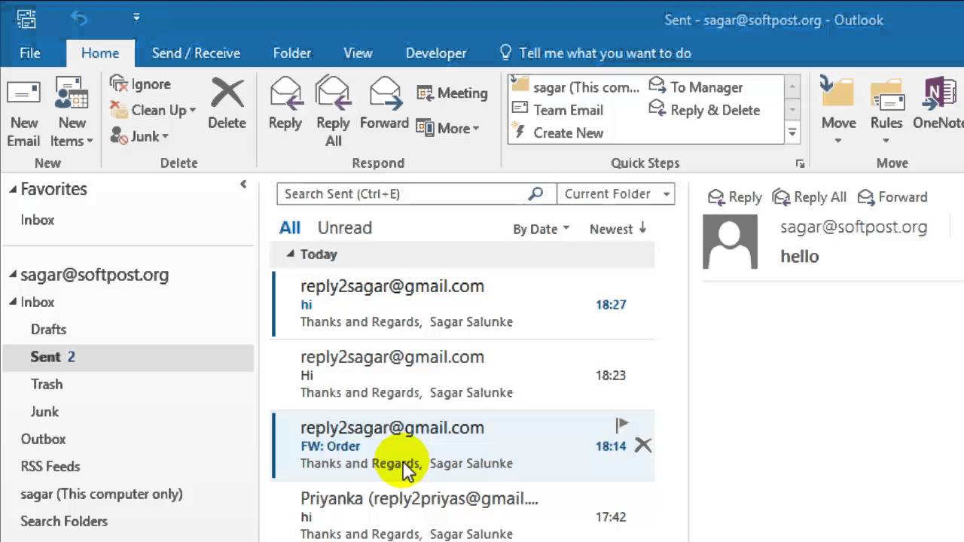Image resolution: width=964 pixels, height=542 pixels.
Task: Click the Send/Receive All Folders title bar icon
Action: (x=26, y=19)
